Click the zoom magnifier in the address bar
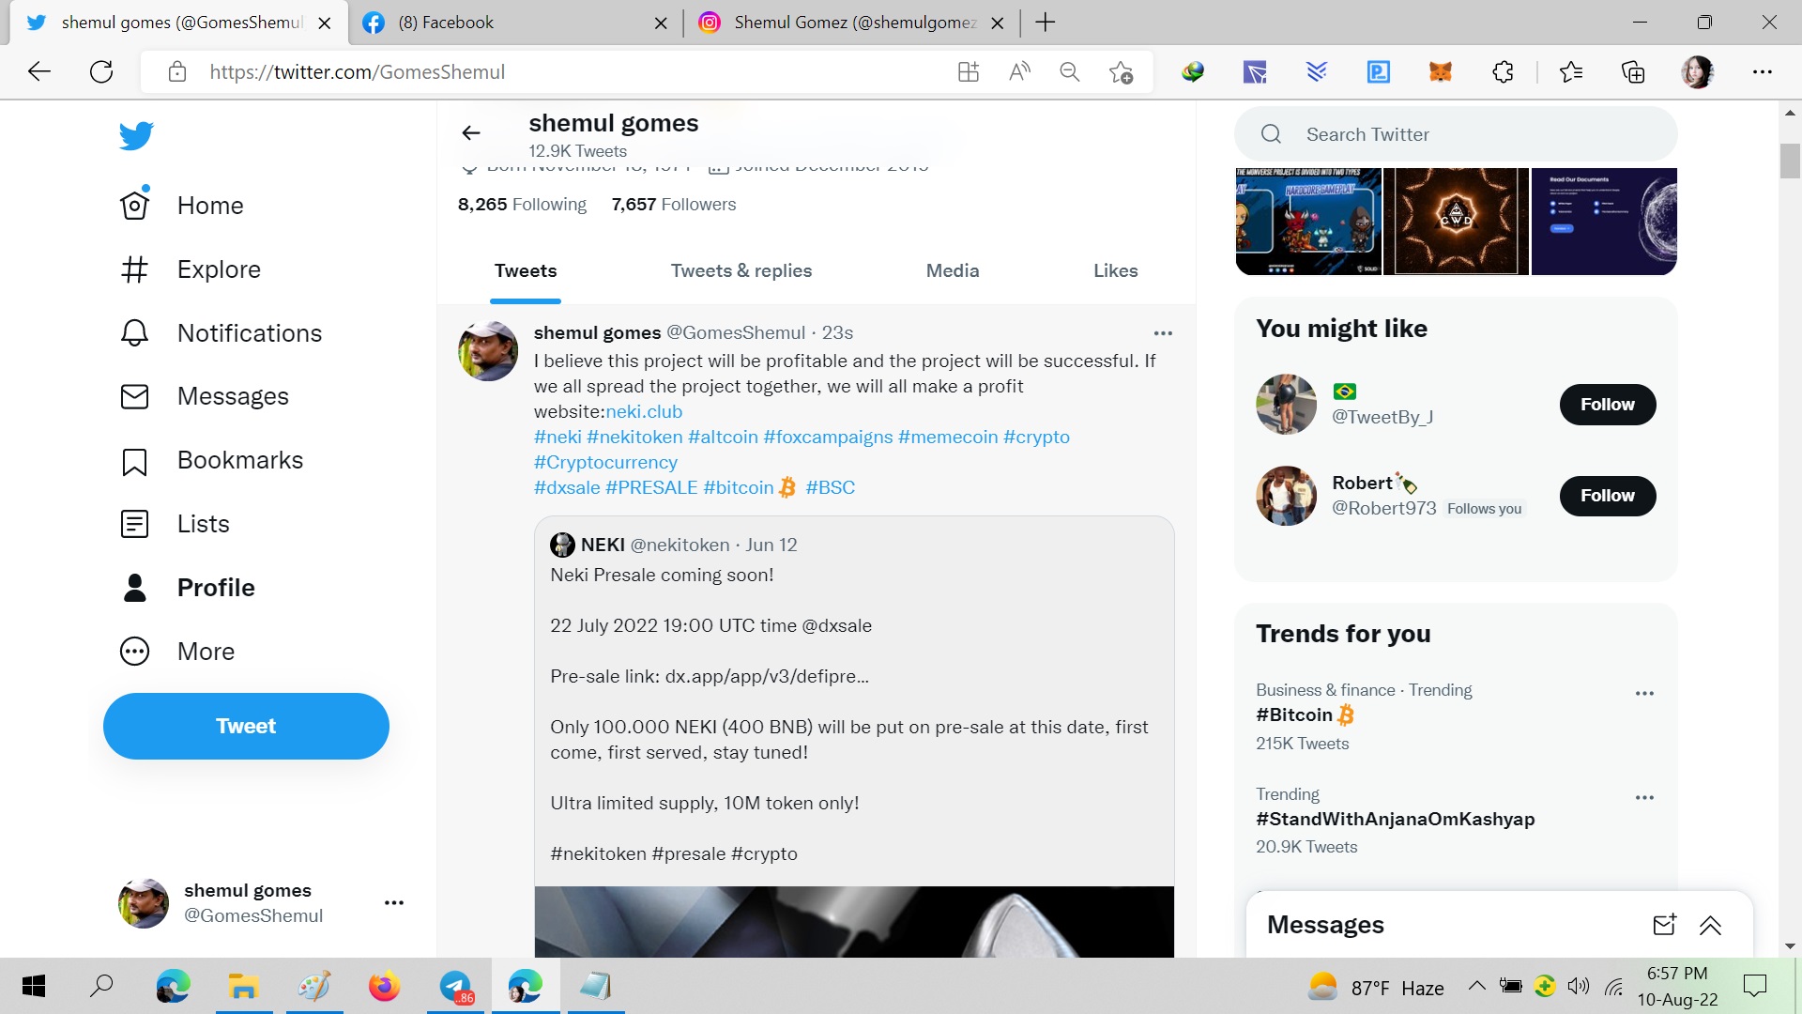The height and width of the screenshot is (1014, 1802). pos(1070,71)
